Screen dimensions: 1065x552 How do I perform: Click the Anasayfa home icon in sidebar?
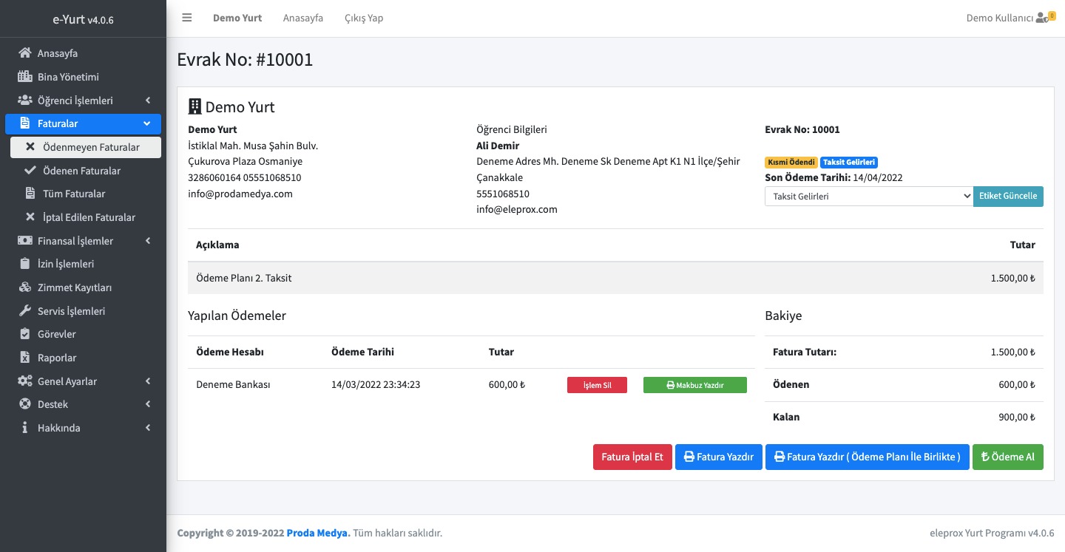tap(25, 53)
